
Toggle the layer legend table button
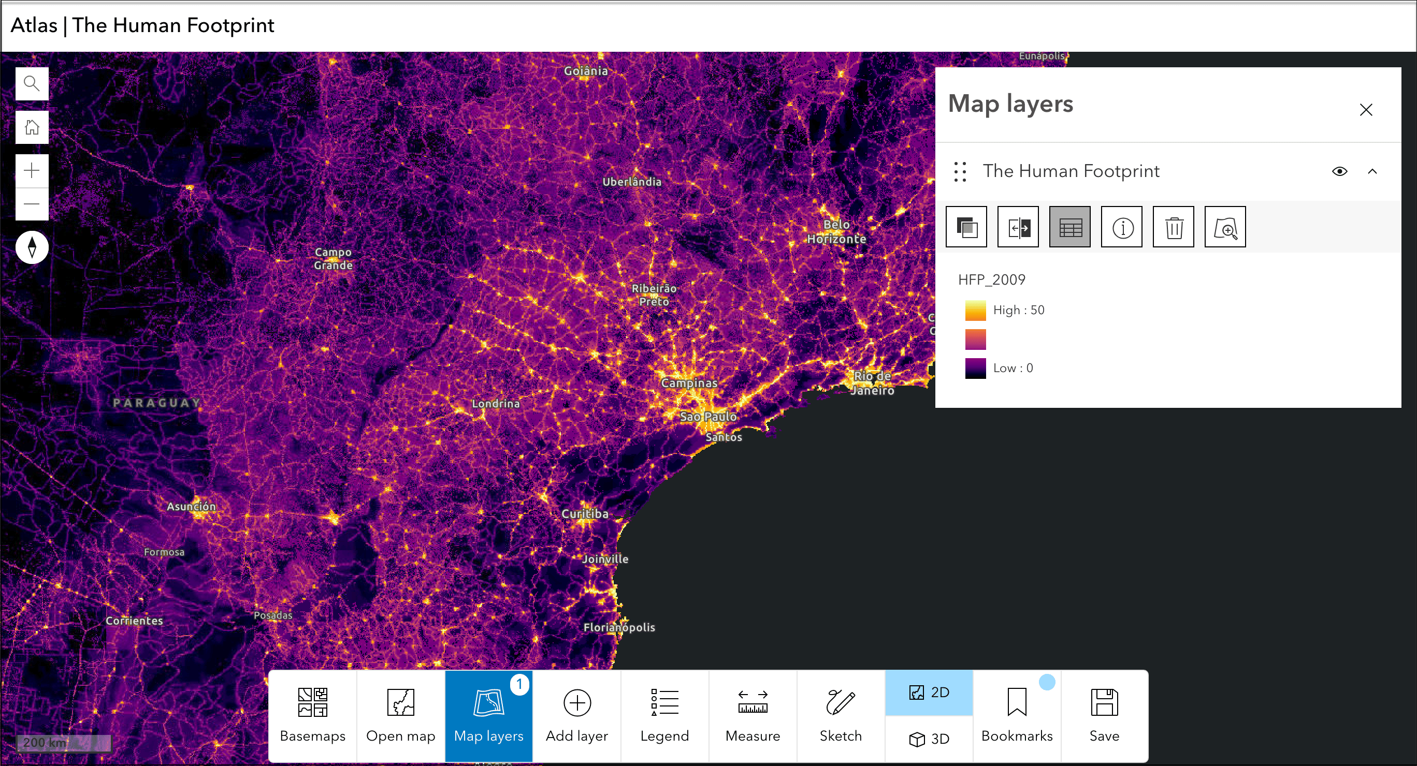[x=1070, y=227]
